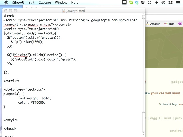This screenshot has width=183, height=137.
Task: Click the gadget tag link in the browser
Action: pos(177,82)
